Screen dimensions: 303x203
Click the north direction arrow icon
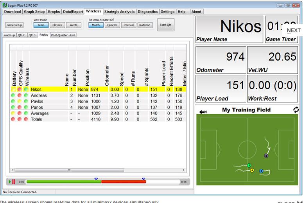(x=203, y=112)
